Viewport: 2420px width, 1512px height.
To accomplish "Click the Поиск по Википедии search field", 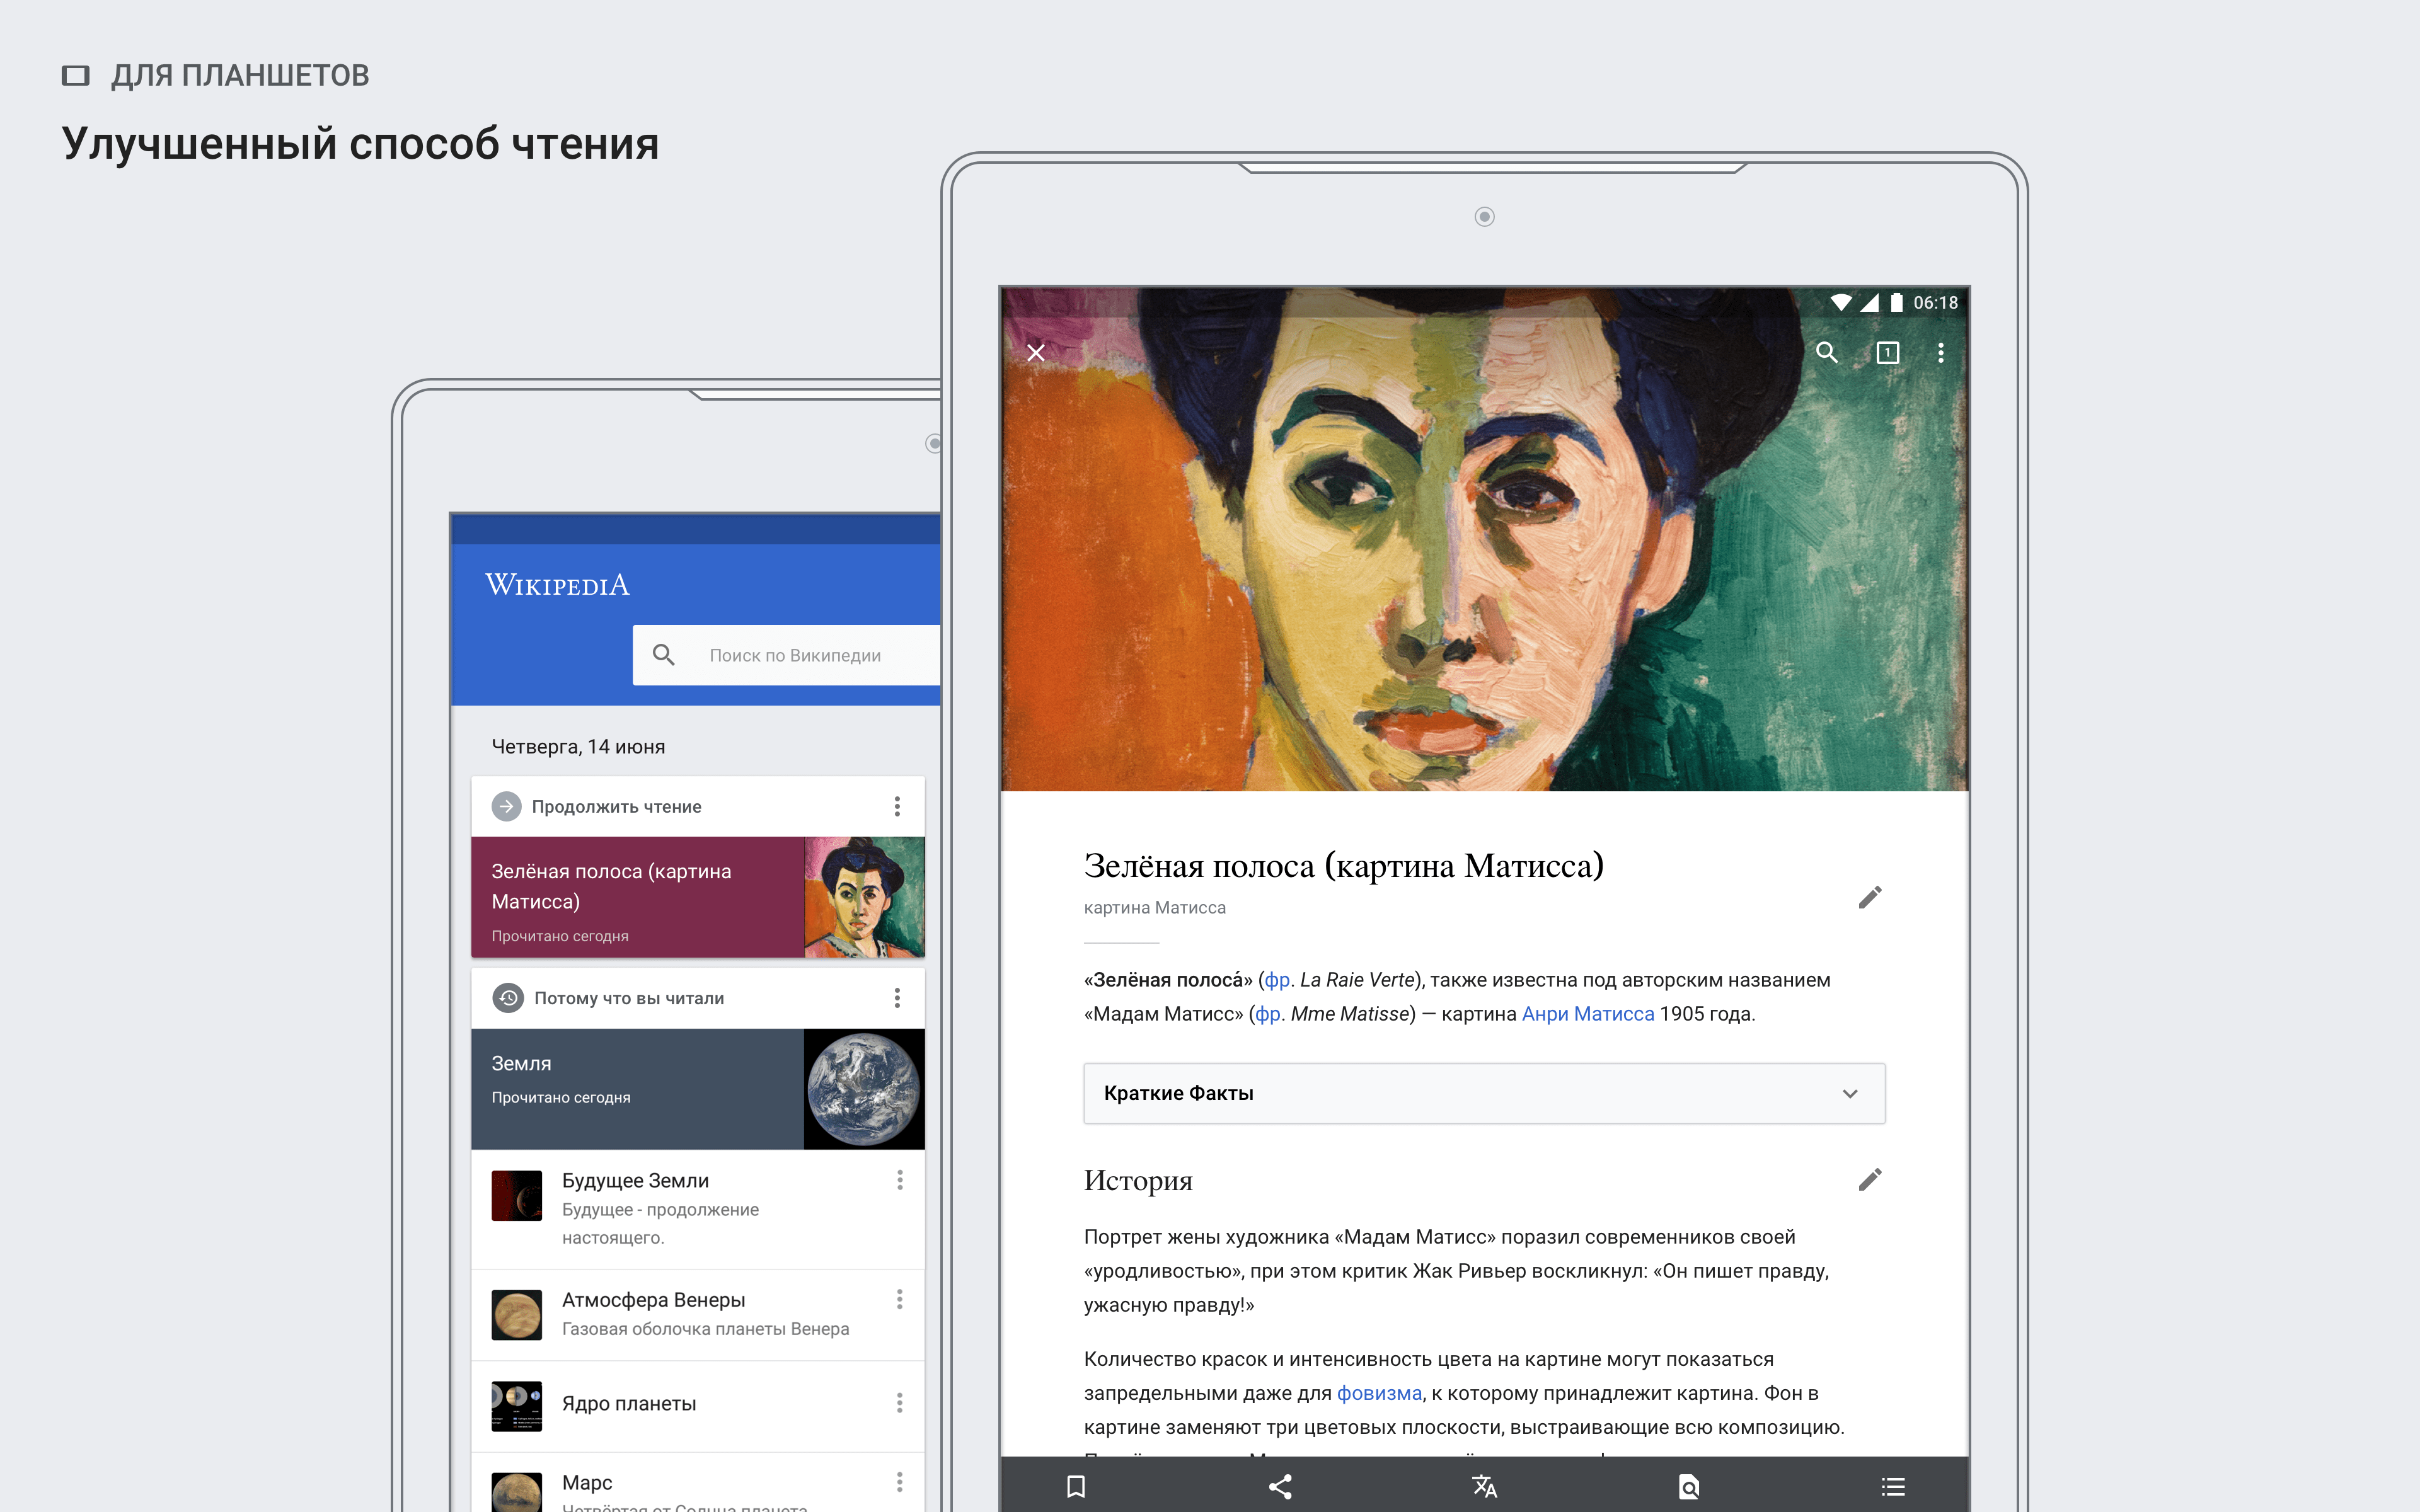I will 795,656.
